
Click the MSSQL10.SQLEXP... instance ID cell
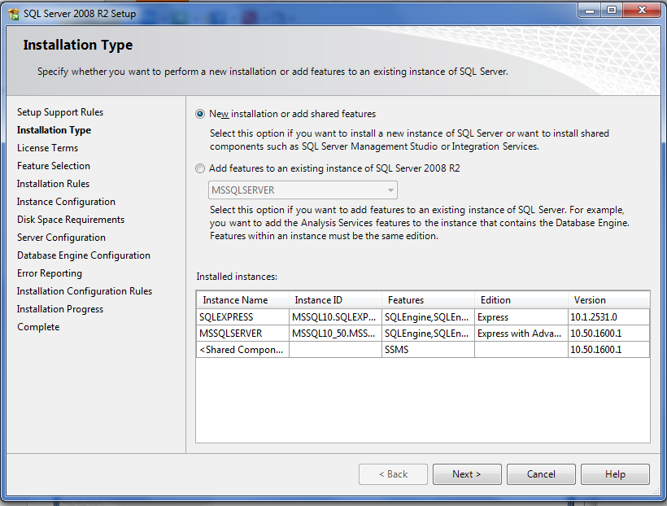coord(335,317)
